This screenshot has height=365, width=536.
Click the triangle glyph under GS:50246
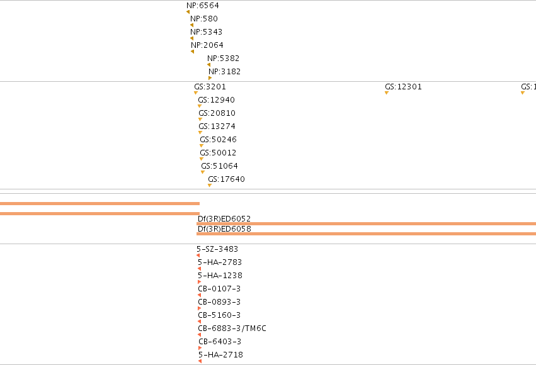pyautogui.click(x=202, y=146)
